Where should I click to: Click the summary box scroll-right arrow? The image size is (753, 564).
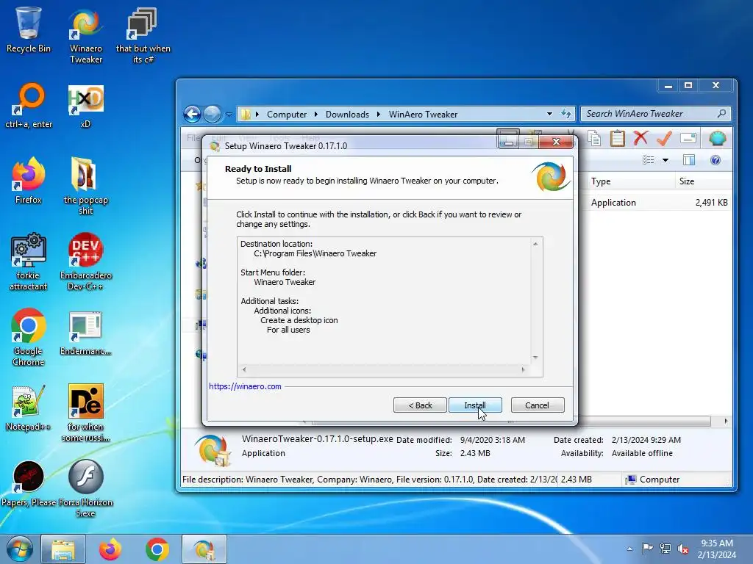click(524, 370)
